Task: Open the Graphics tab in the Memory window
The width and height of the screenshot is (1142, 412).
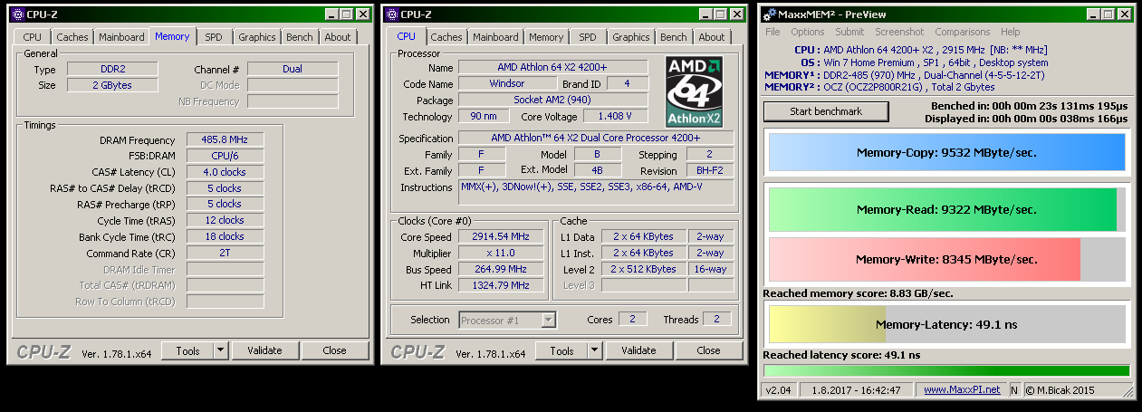Action: [256, 37]
